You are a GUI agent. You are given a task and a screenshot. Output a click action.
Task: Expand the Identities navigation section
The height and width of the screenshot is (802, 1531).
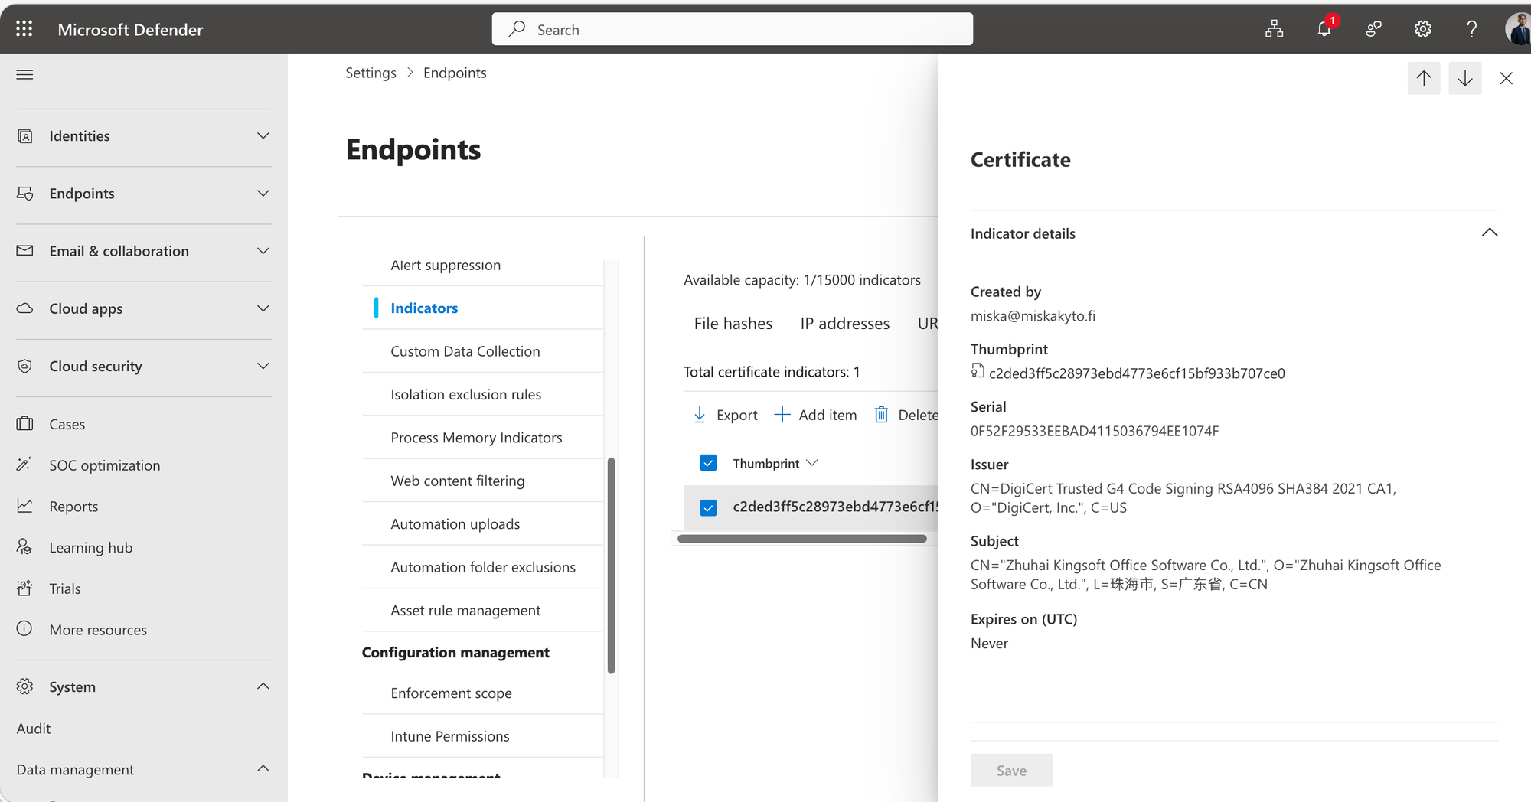[263, 135]
